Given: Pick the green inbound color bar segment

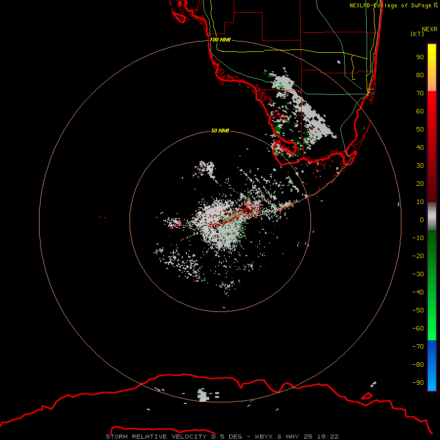Looking at the screenshot, I should click(x=432, y=285).
